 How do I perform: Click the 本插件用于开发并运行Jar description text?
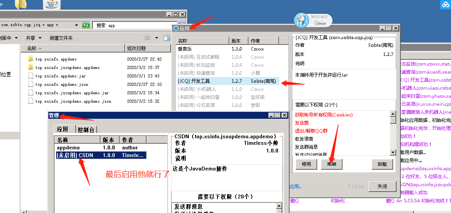coord(321,75)
